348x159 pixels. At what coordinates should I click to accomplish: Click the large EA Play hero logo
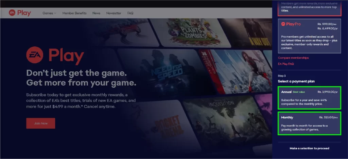(55, 55)
